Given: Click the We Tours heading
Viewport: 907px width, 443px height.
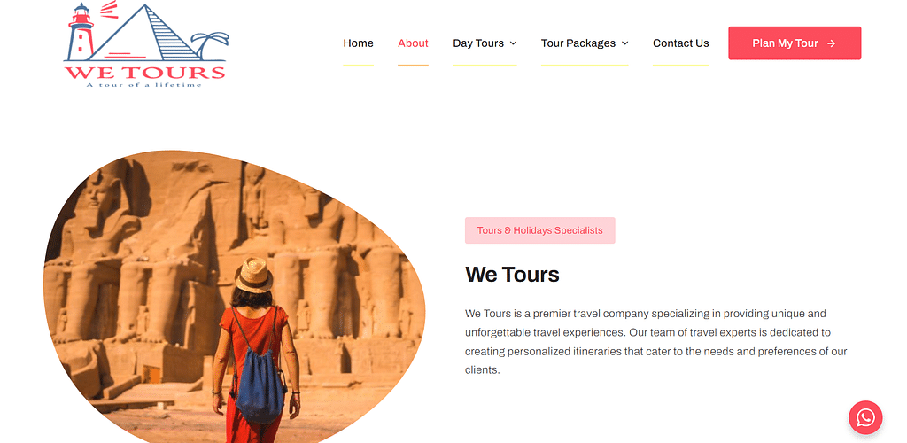Looking at the screenshot, I should [x=512, y=274].
